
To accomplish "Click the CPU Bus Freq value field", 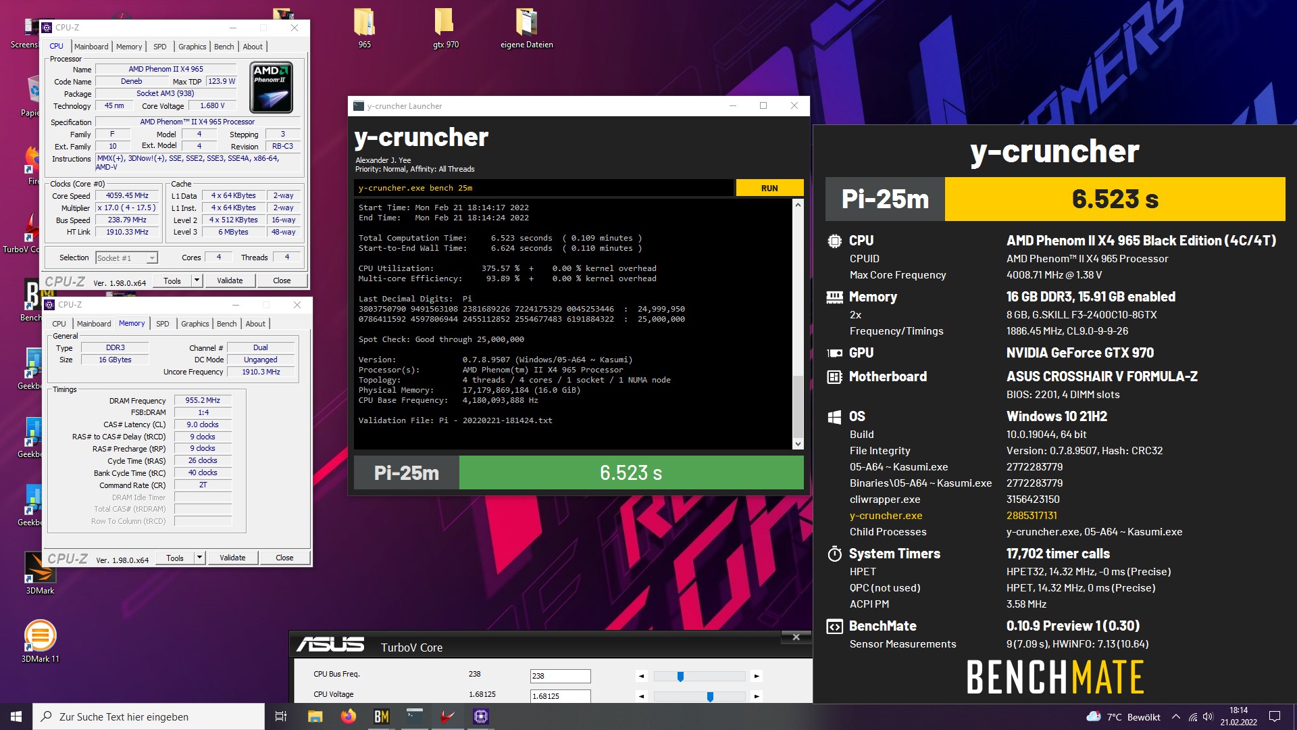I will [x=560, y=676].
